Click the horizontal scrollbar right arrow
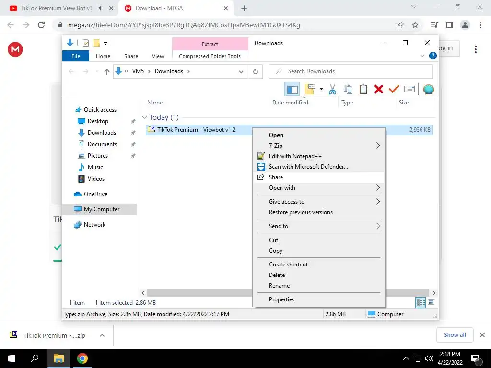Viewport: 491px width, 368px height. click(434, 293)
